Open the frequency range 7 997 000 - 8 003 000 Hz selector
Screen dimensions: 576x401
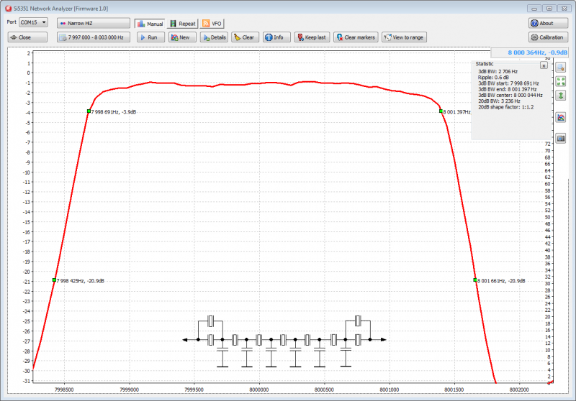tap(94, 37)
